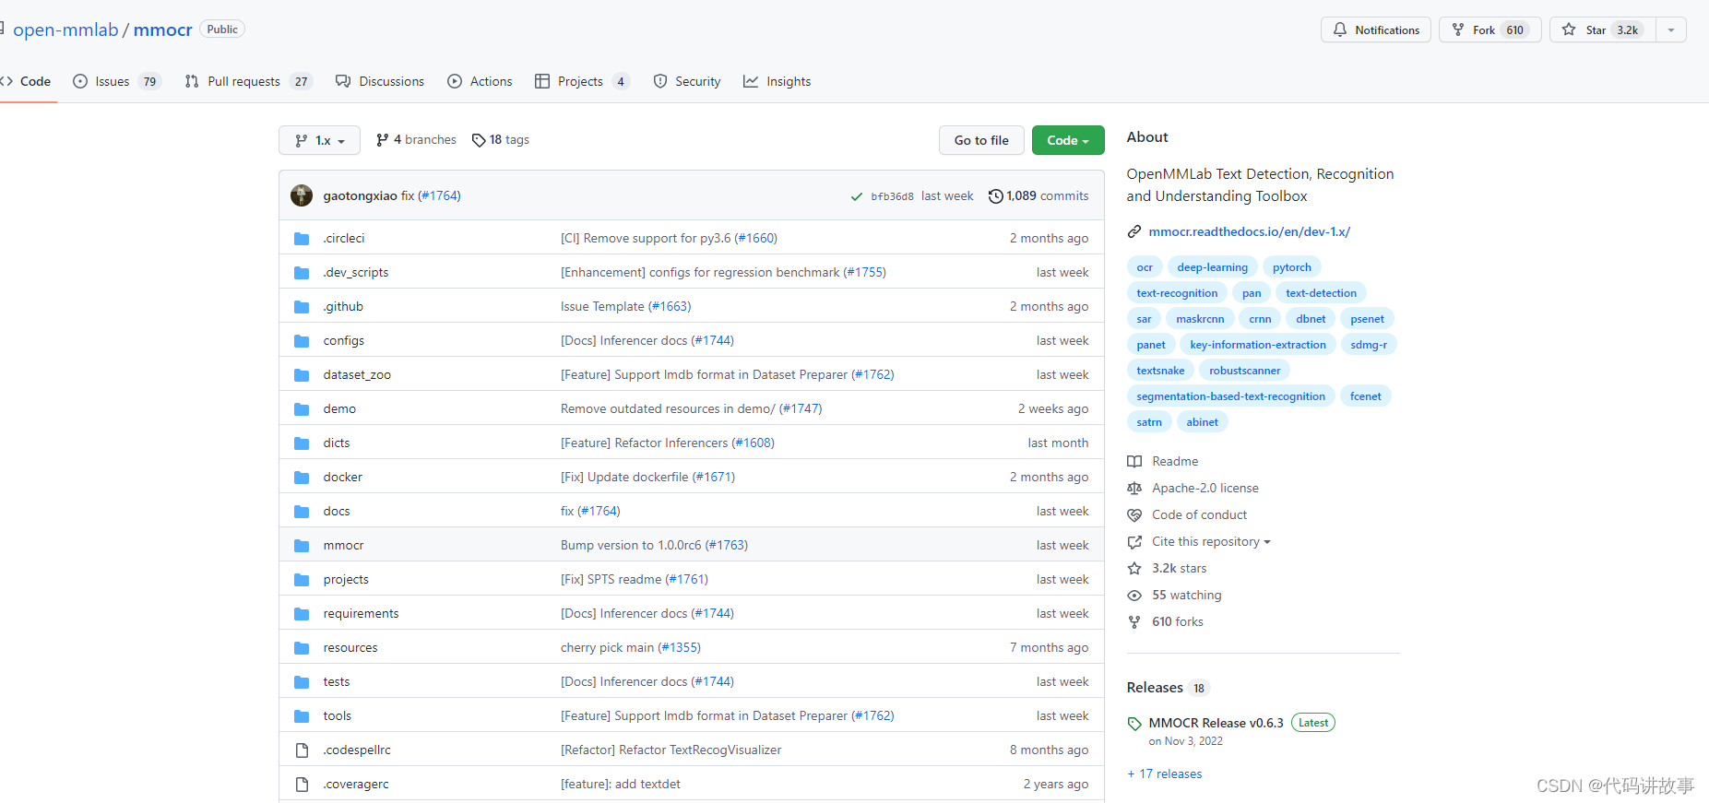Open the 1.x branch selector dropdown
Viewport: 1709px width, 803px height.
click(x=319, y=140)
